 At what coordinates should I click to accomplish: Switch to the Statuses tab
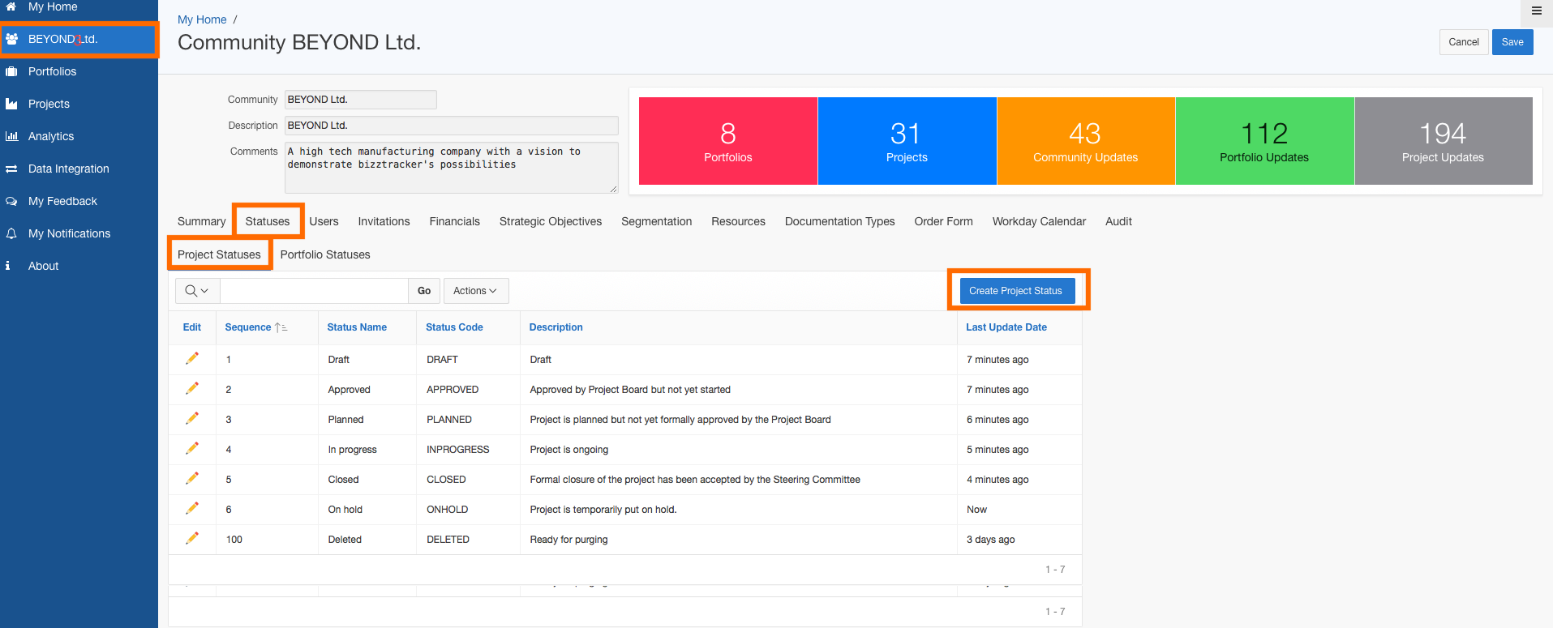pos(268,221)
